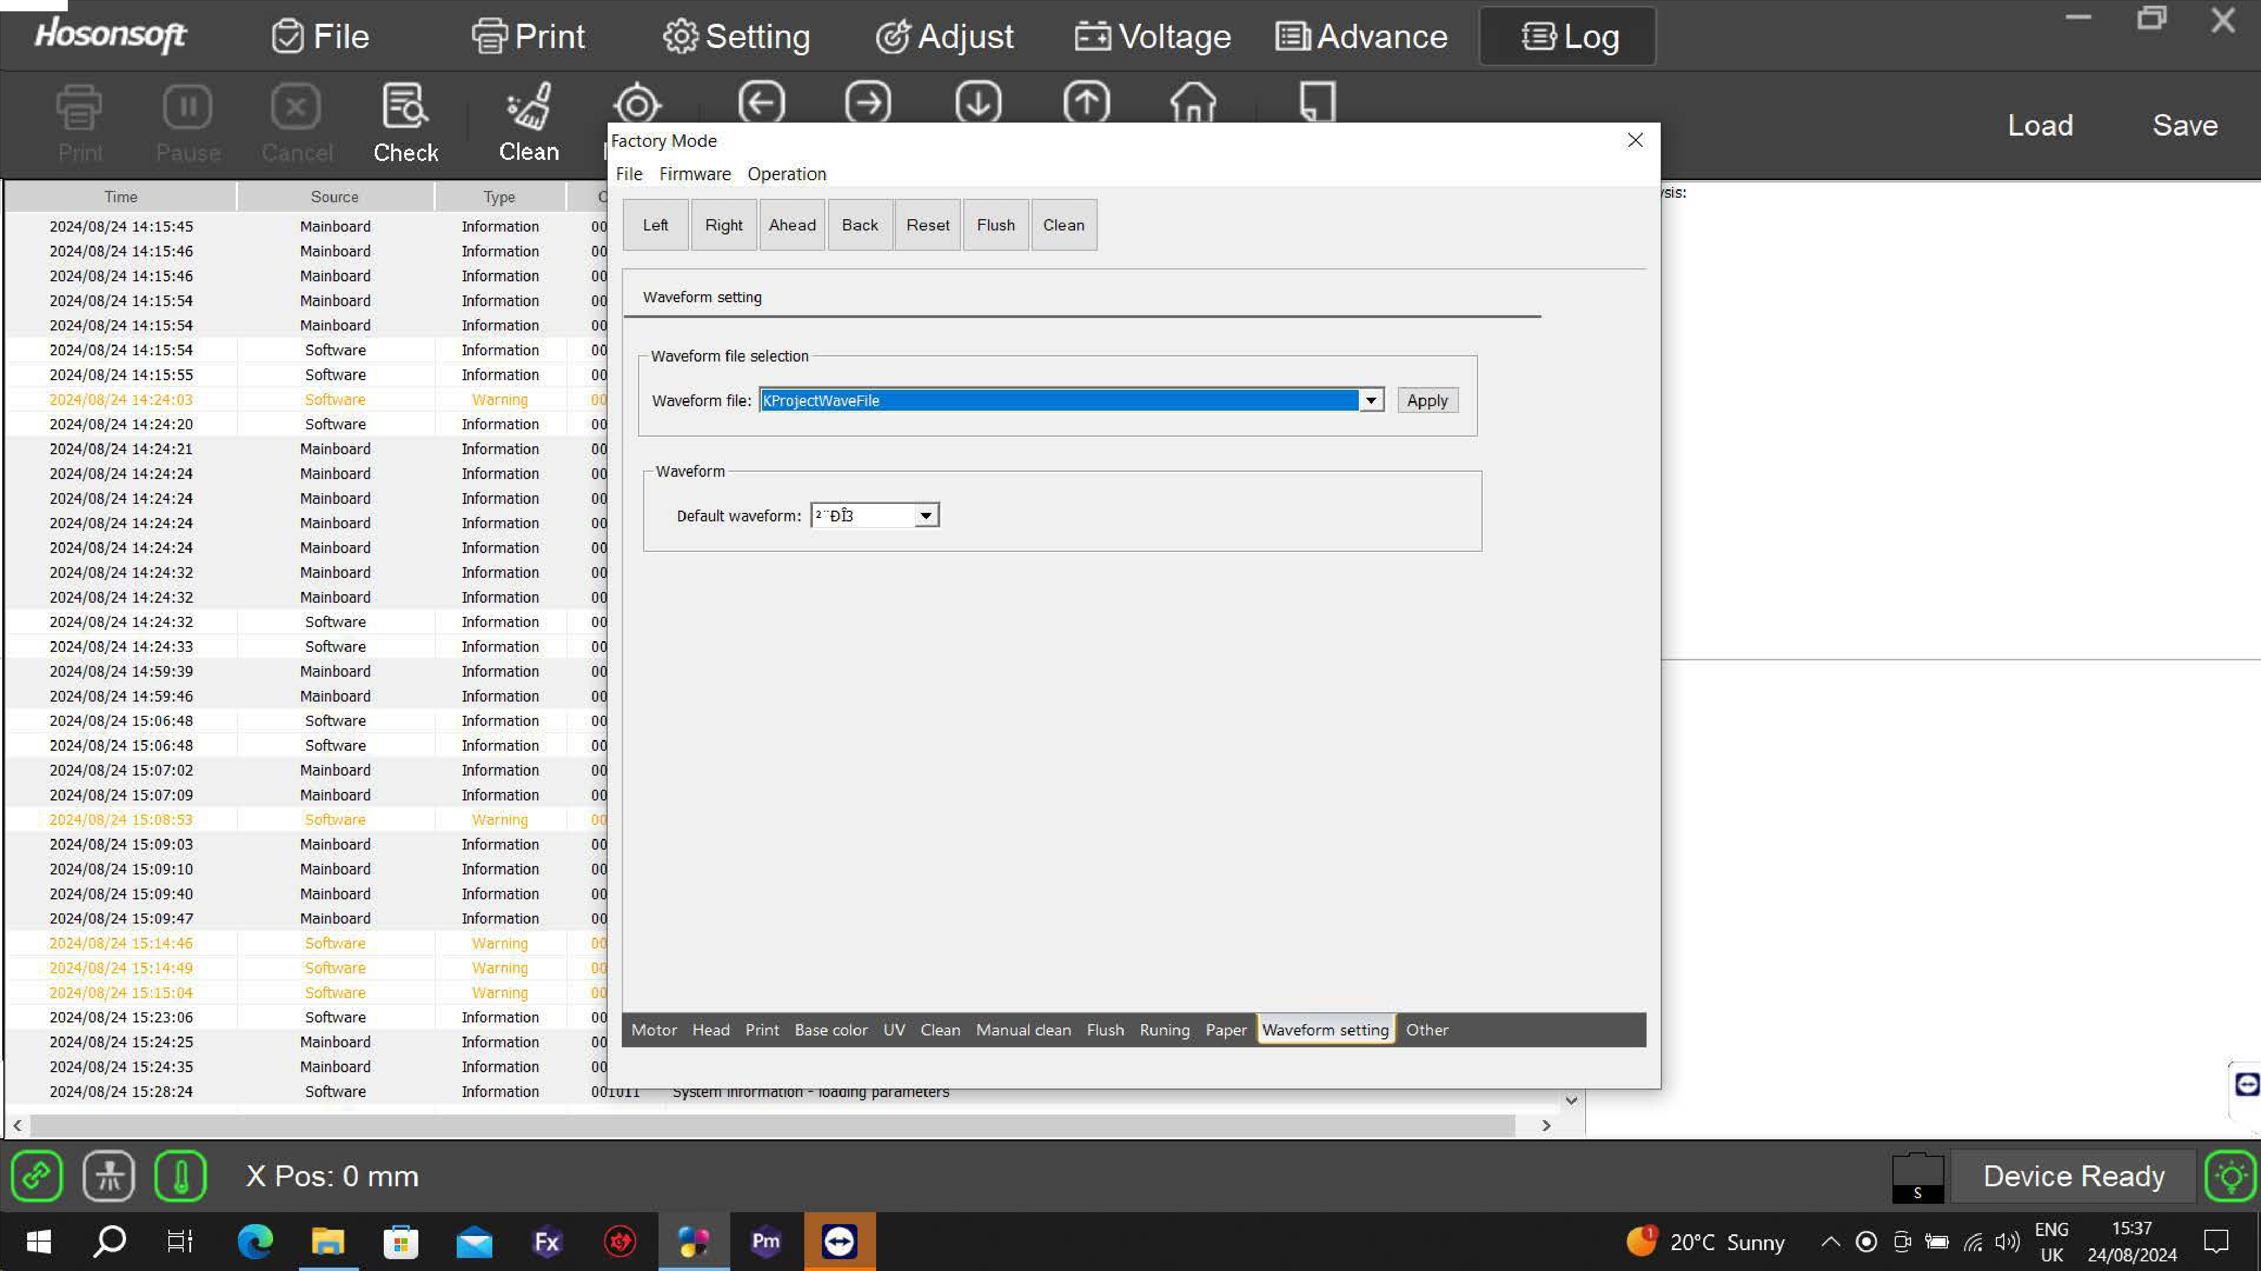
Task: Click the green light bulb icon
Action: click(2230, 1176)
